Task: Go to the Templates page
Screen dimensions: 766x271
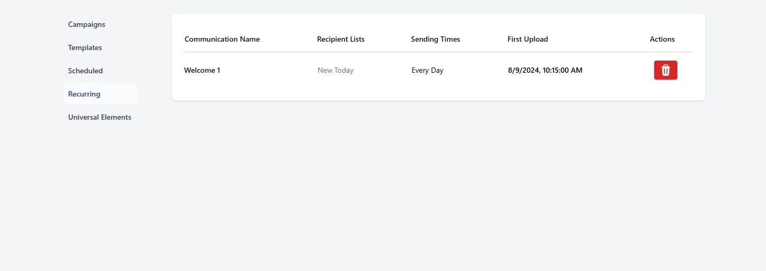Action: click(x=85, y=47)
